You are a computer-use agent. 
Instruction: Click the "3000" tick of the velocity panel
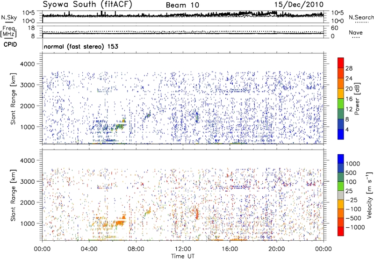tap(28, 181)
